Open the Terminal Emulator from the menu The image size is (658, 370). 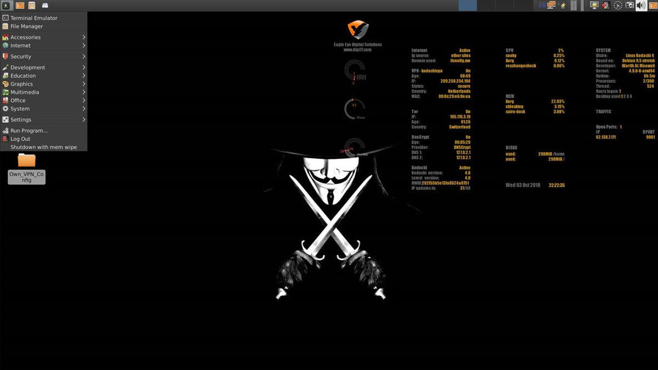[34, 18]
